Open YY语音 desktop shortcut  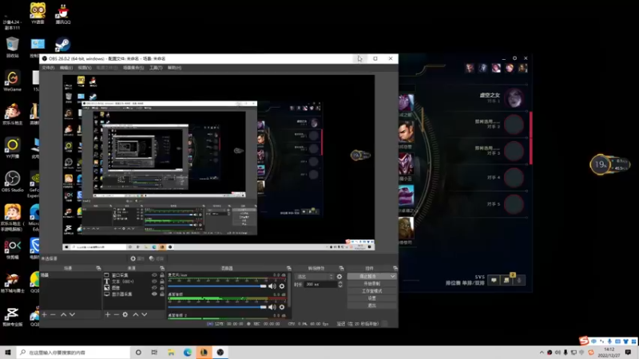pos(38,14)
